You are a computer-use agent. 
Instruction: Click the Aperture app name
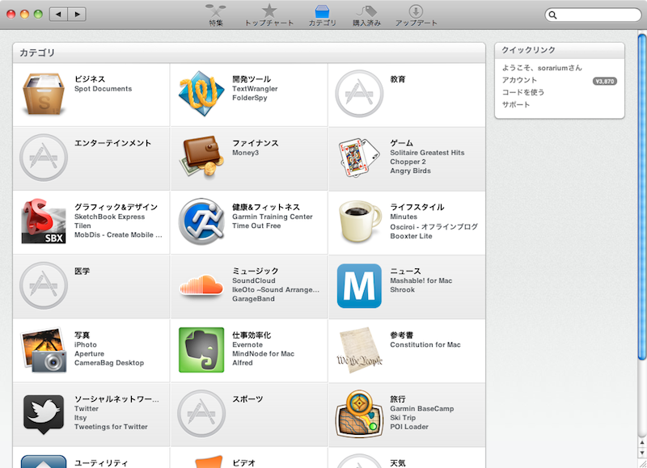(89, 354)
